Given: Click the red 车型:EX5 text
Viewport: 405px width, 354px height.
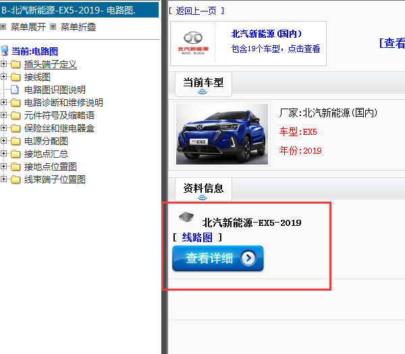Looking at the screenshot, I should (x=298, y=131).
